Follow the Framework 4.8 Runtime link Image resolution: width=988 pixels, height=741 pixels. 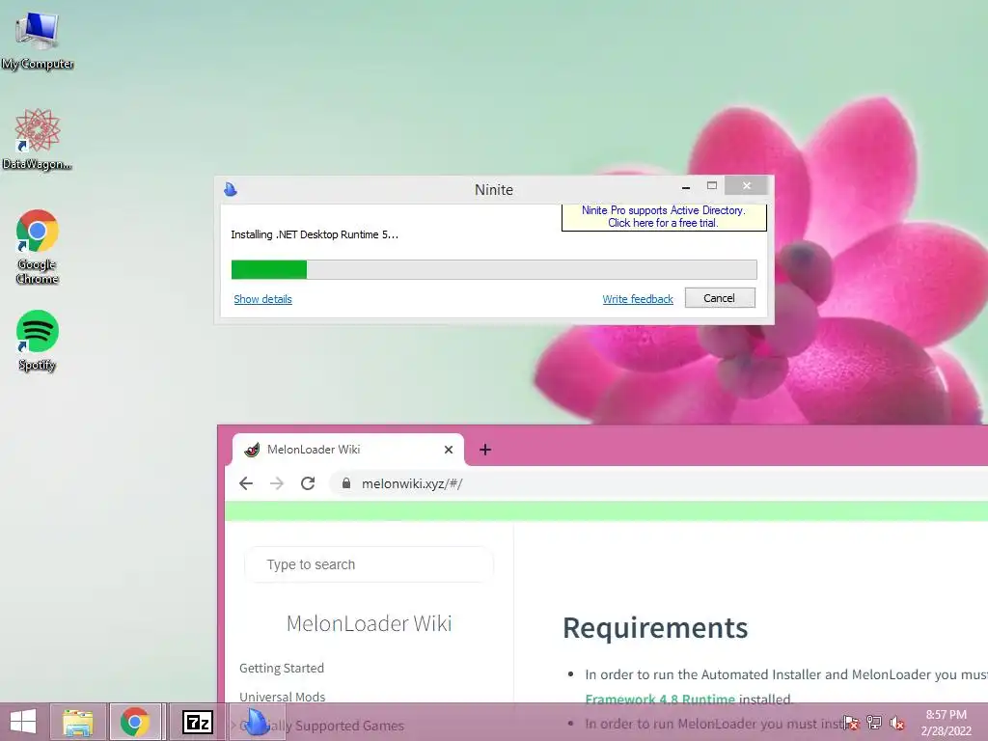click(x=660, y=699)
